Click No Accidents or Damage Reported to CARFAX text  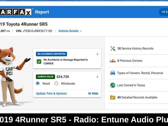pyautogui.click(x=66, y=62)
